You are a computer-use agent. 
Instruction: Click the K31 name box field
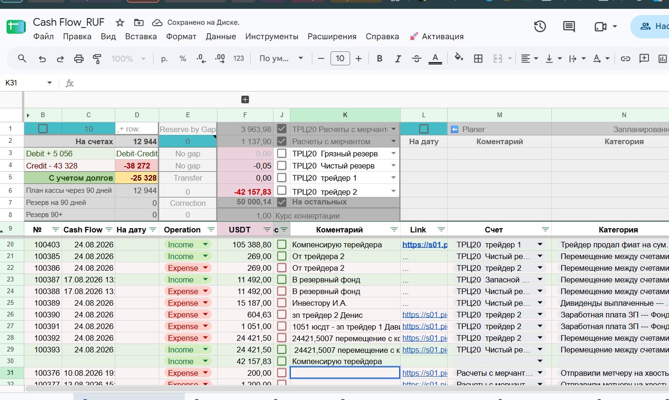tap(28, 83)
